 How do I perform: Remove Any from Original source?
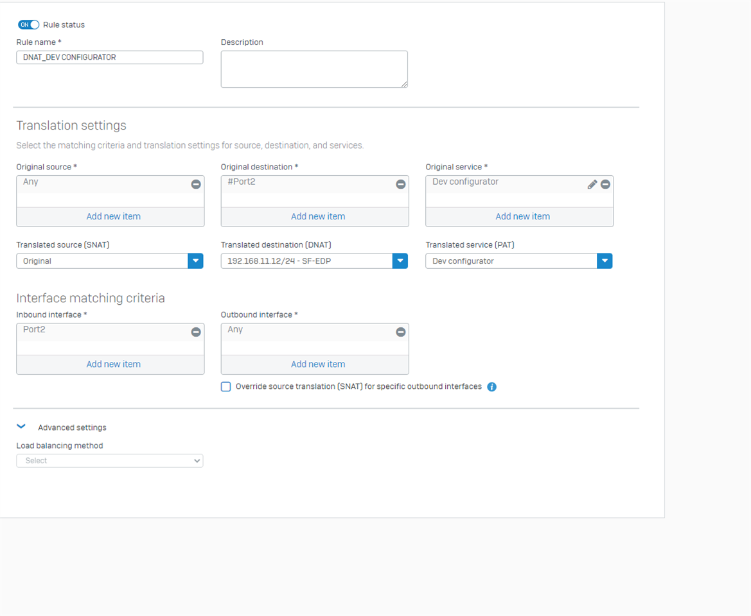[196, 184]
